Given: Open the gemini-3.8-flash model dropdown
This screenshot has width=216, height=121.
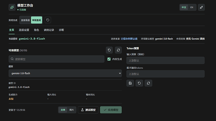Looking at the screenshot, I should pos(65,73).
